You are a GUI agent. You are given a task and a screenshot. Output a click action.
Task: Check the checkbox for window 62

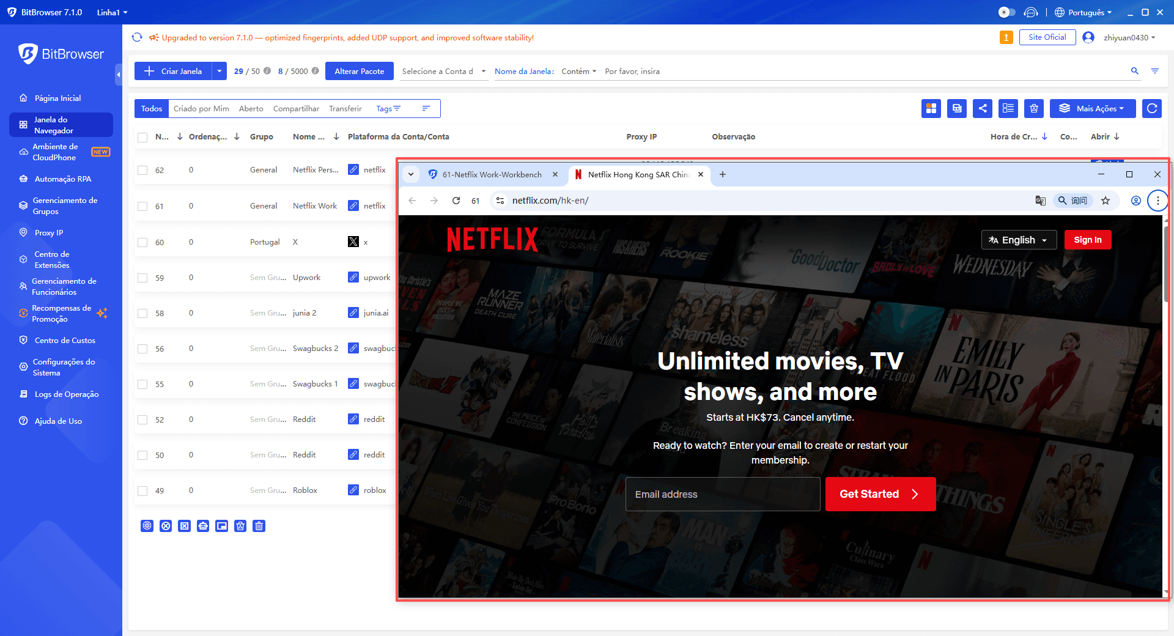(x=142, y=170)
